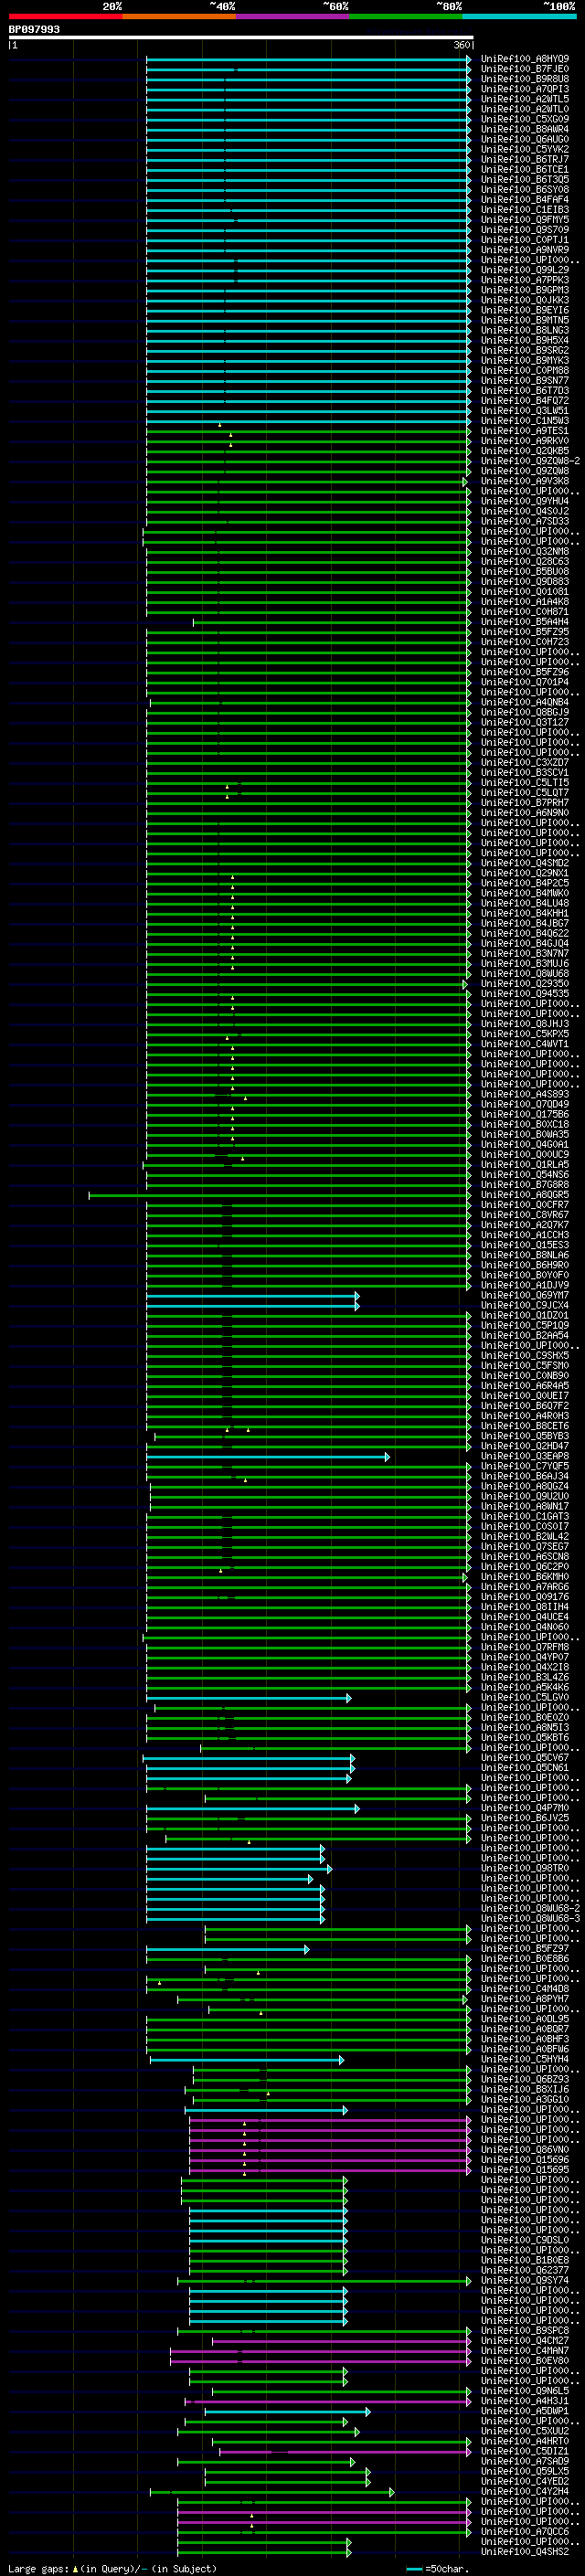The height and width of the screenshot is (2576, 585).
Task: Select hit UniRef100_Q99L29
Action: click(x=525, y=270)
